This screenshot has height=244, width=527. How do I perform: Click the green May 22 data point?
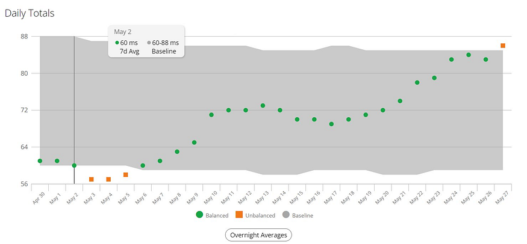pos(417,82)
